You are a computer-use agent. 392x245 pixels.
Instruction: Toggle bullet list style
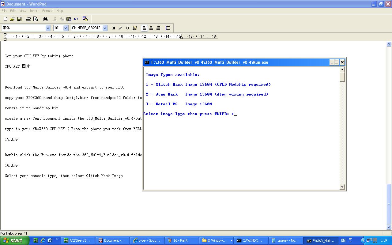pos(168,28)
